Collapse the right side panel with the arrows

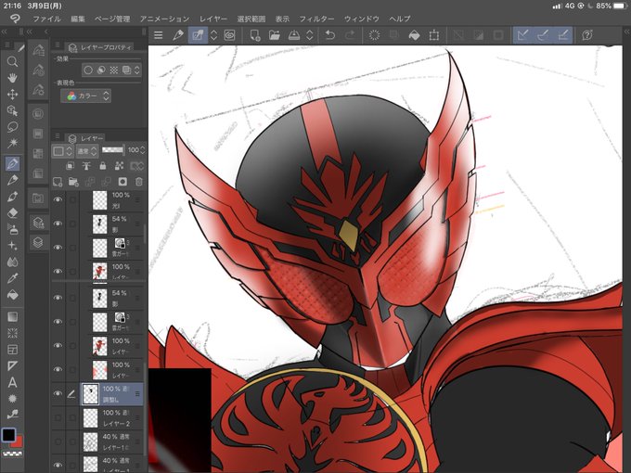pos(626,32)
